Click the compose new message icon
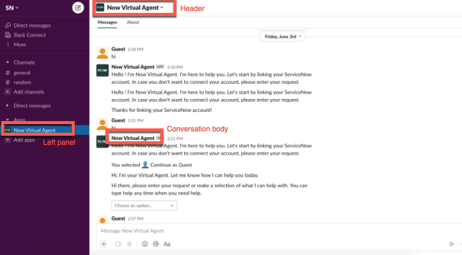Image resolution: width=462 pixels, height=255 pixels. tap(78, 8)
